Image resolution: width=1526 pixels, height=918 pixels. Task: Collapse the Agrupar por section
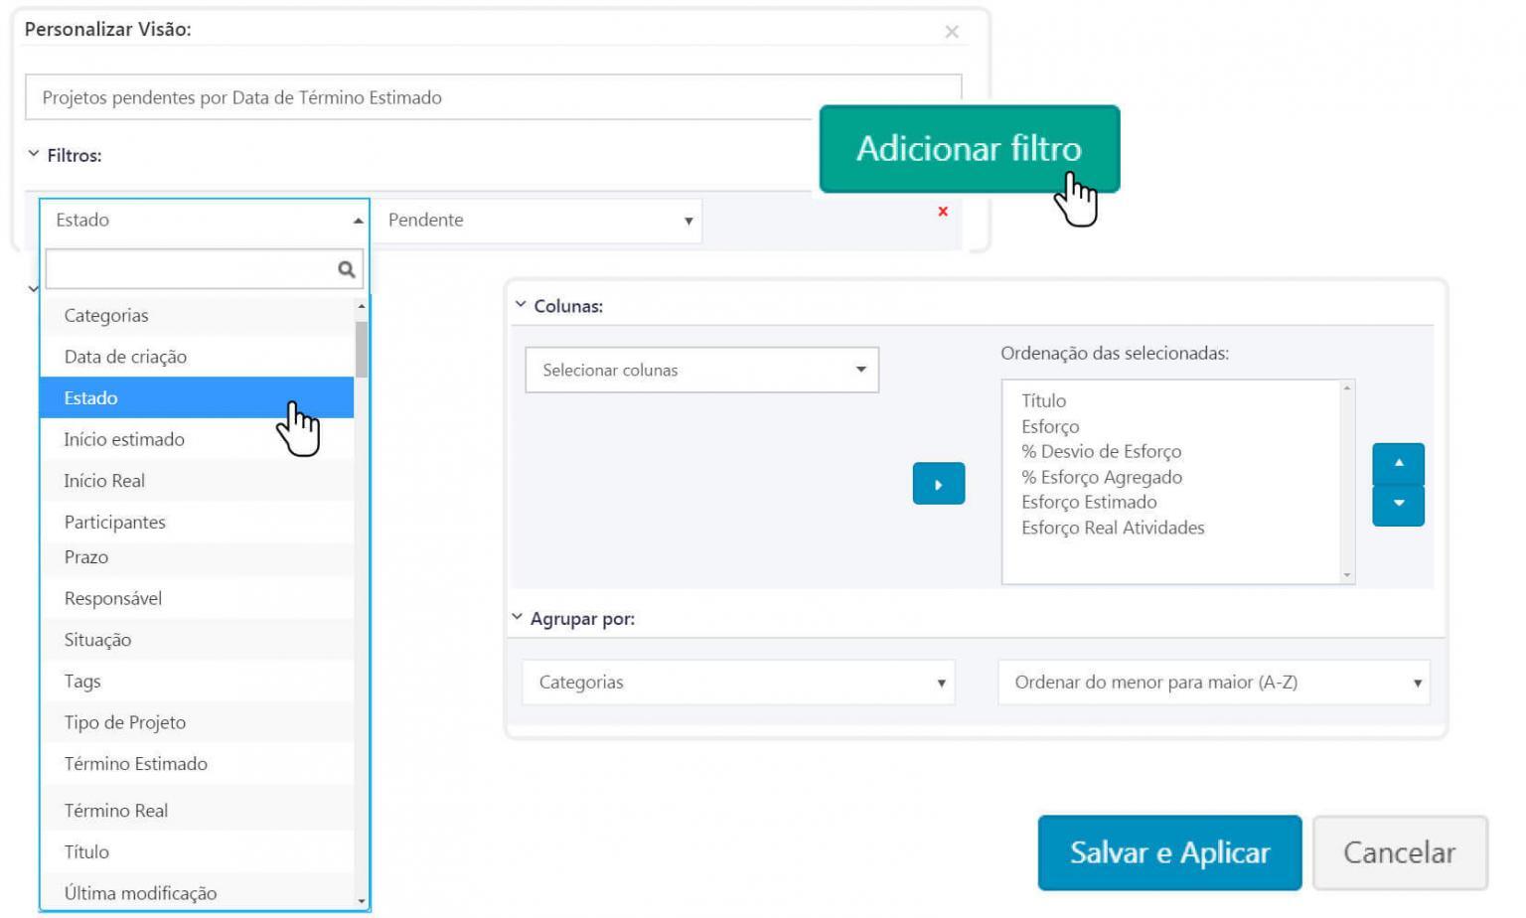tap(518, 617)
